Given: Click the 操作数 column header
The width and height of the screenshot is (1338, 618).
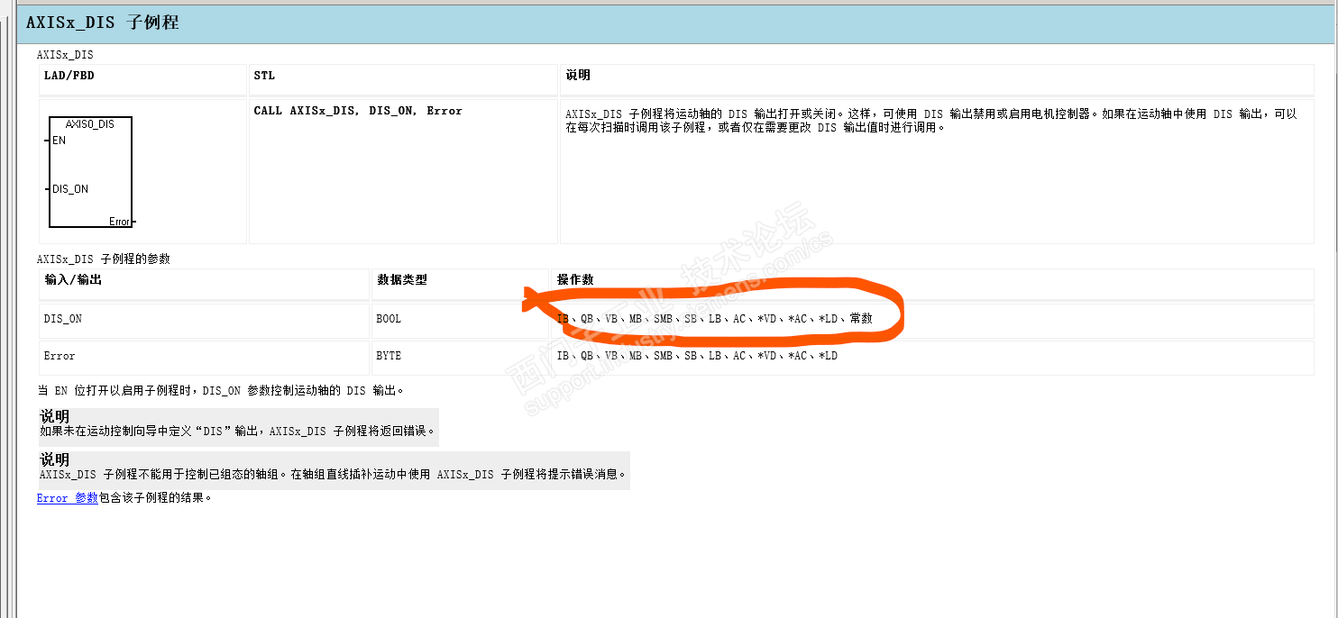Looking at the screenshot, I should tap(575, 280).
